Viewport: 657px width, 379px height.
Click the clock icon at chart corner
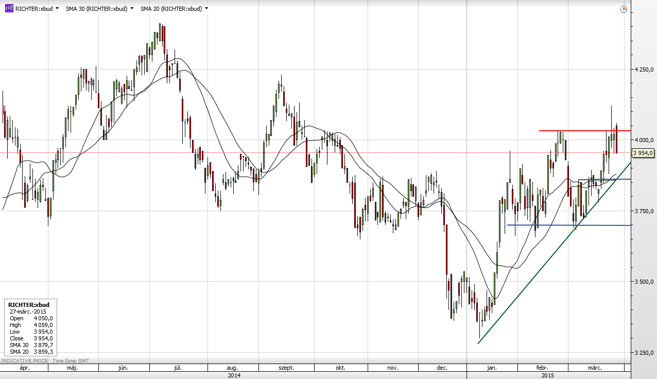(x=624, y=9)
